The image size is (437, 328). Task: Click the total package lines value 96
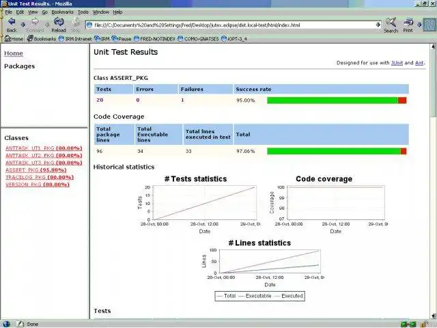[x=100, y=151]
